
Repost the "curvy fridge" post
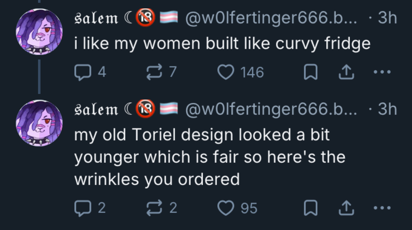[152, 72]
